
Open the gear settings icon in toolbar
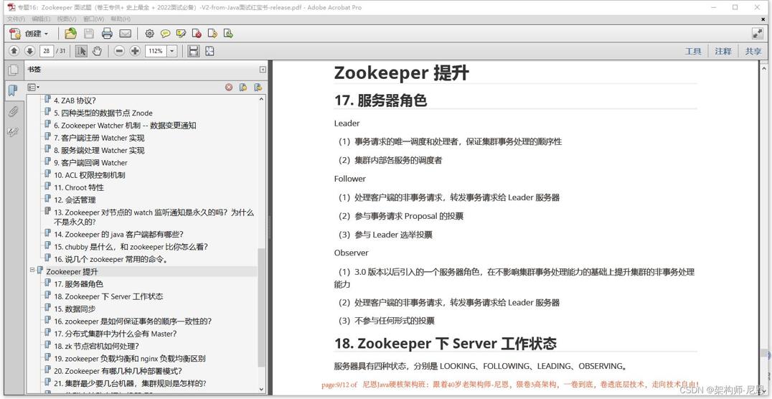coord(150,34)
